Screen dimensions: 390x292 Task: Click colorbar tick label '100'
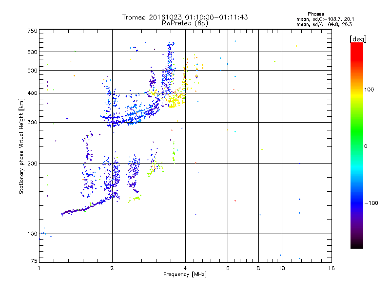pyautogui.click(x=369, y=90)
